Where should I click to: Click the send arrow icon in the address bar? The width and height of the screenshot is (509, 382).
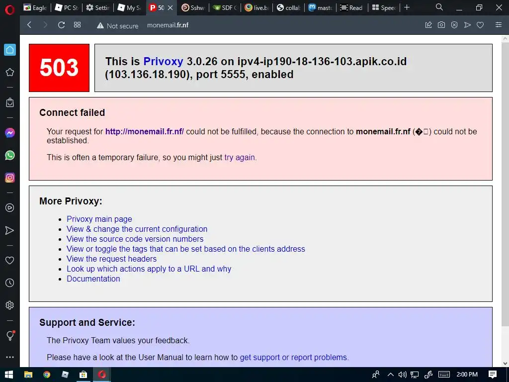coord(467,25)
